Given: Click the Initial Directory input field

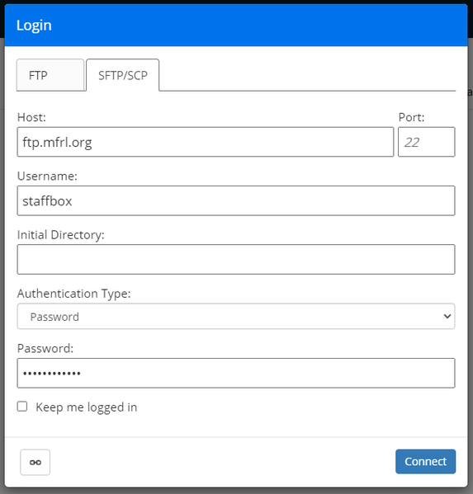Looking at the screenshot, I should point(236,259).
